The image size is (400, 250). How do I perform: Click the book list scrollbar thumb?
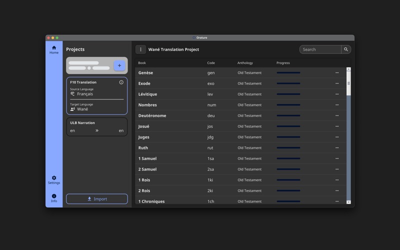(x=348, y=83)
